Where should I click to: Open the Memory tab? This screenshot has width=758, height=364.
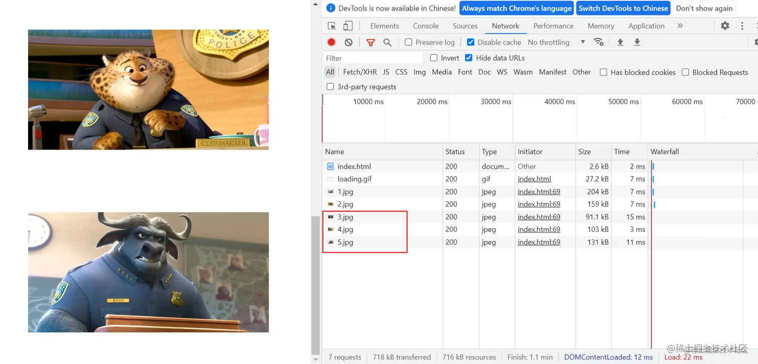point(601,26)
